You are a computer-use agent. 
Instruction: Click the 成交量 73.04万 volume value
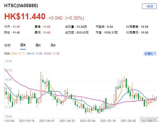(x=76, y=27)
